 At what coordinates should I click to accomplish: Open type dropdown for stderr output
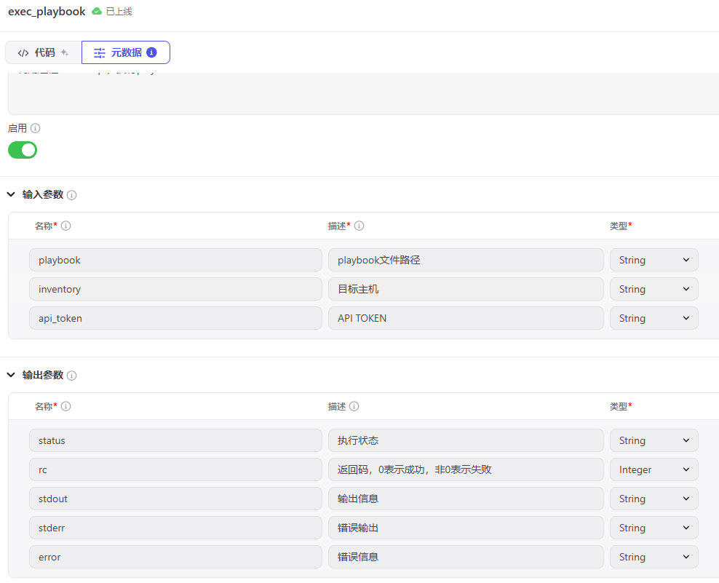point(654,528)
